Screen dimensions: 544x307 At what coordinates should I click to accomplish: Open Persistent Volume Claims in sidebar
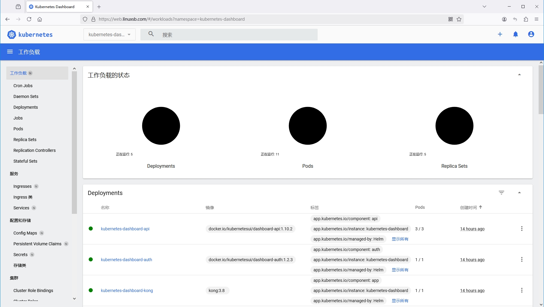[37, 244]
